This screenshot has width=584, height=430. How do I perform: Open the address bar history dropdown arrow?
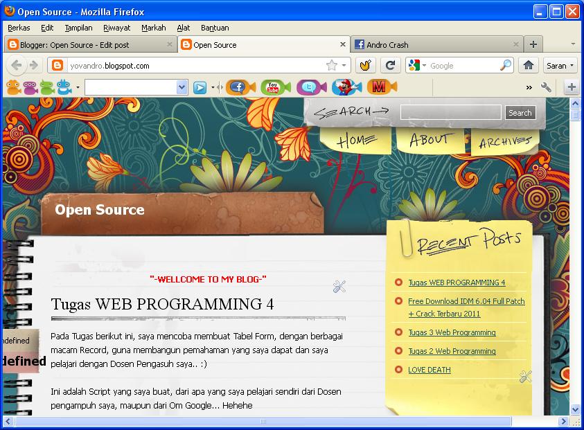344,66
